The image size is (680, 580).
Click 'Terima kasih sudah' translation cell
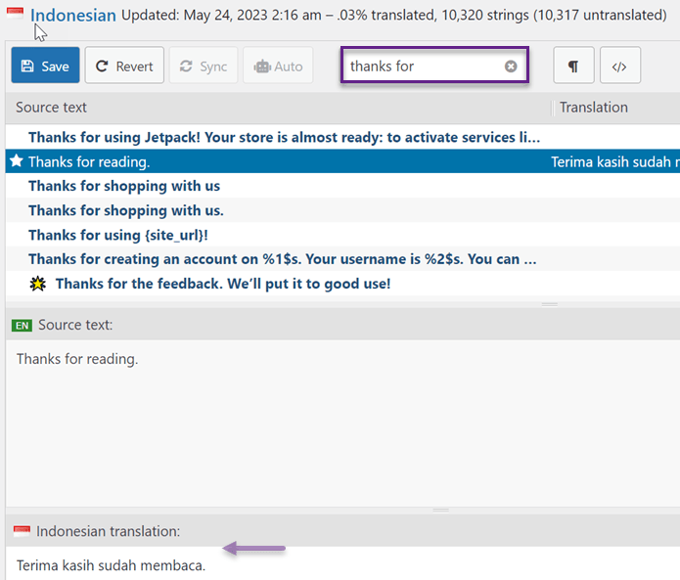pyautogui.click(x=615, y=162)
